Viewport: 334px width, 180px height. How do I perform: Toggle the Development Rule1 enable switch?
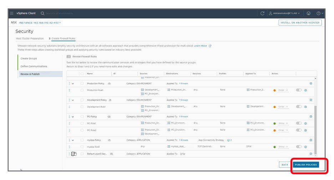click(299, 107)
